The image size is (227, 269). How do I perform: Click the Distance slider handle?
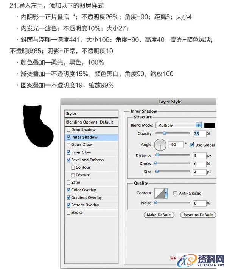click(157, 155)
